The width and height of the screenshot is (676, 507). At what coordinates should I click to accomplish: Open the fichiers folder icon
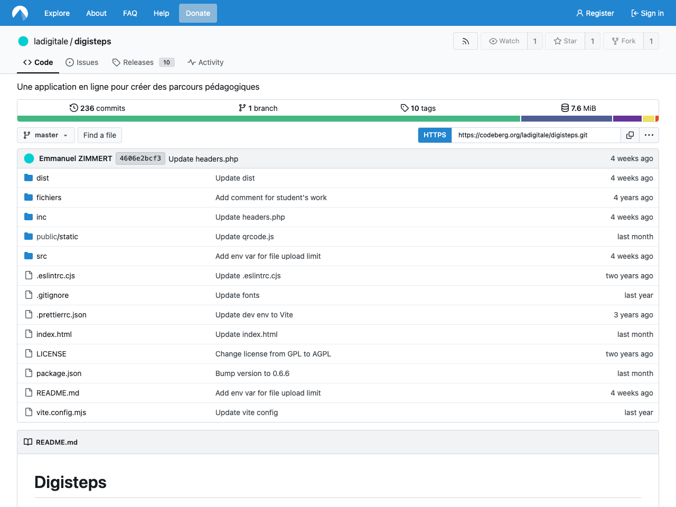click(x=28, y=197)
